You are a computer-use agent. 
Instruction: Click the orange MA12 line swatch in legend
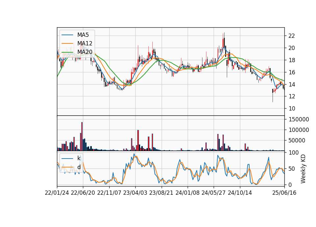tap(67, 43)
